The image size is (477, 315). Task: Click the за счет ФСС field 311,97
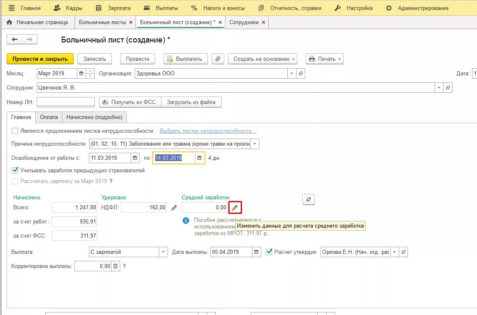tap(74, 236)
